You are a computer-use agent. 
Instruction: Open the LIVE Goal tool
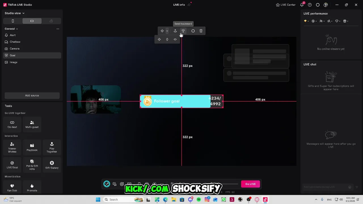pyautogui.click(x=12, y=165)
